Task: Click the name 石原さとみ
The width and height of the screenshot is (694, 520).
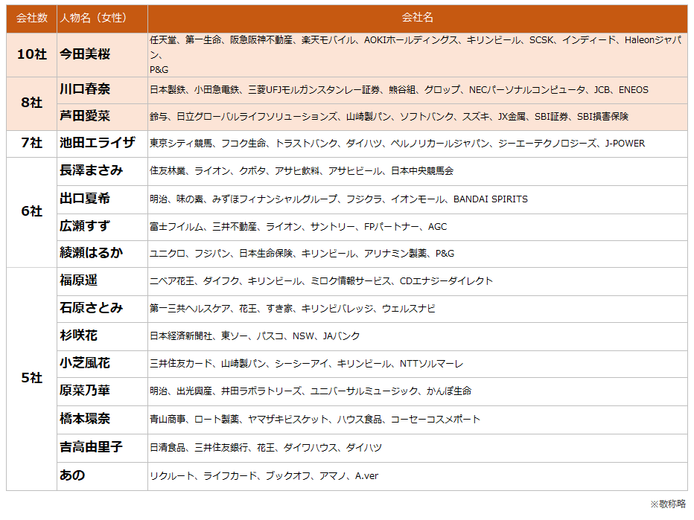Action: click(92, 308)
